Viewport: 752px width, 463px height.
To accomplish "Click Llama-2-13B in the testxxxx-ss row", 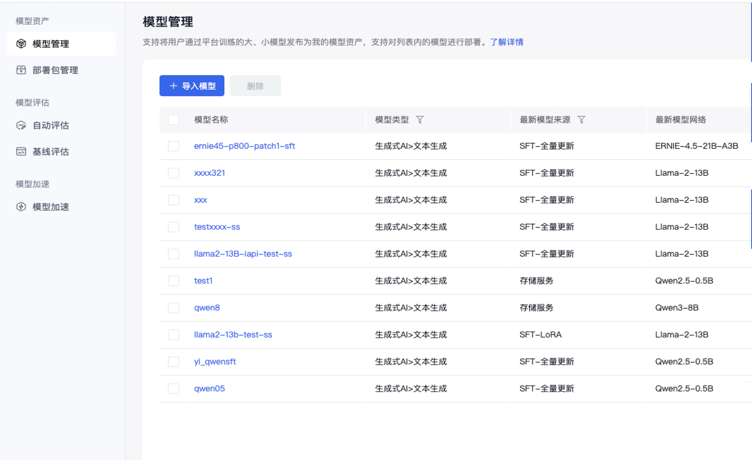I will point(682,227).
